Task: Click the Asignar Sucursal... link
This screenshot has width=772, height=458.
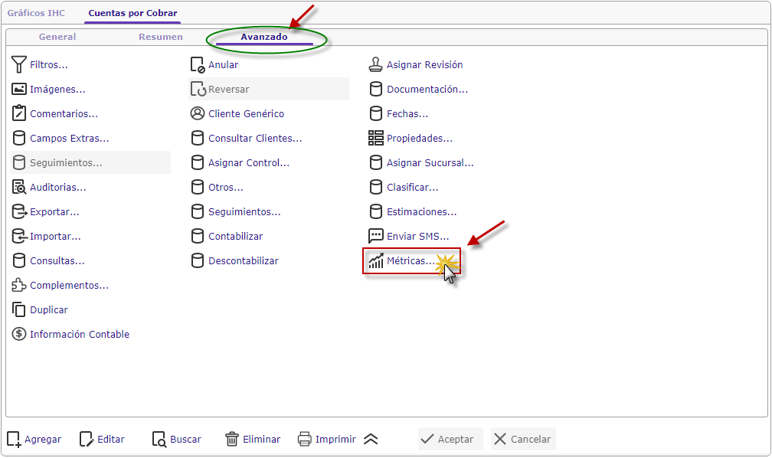Action: click(430, 163)
